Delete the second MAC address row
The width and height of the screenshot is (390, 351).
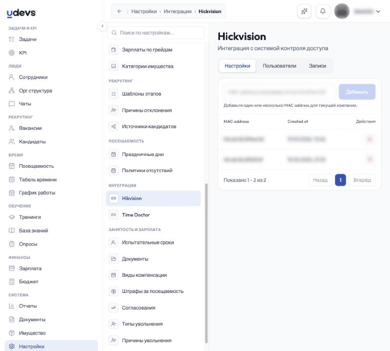pos(370,159)
